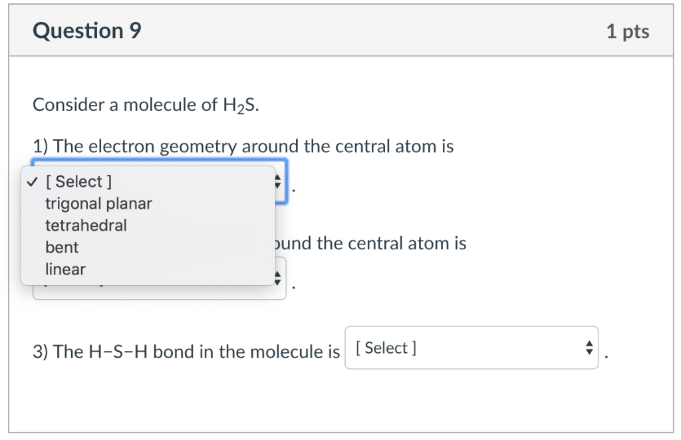Viewport: 681px width, 440px height.
Task: Select the "bent" option in the list
Action: tap(61, 247)
